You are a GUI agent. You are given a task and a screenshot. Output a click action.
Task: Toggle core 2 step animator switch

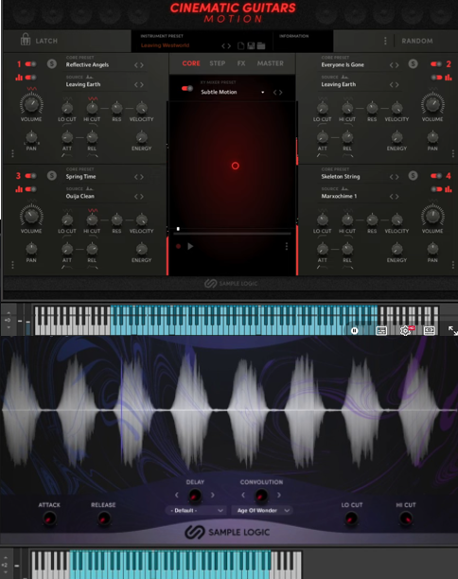coord(436,78)
